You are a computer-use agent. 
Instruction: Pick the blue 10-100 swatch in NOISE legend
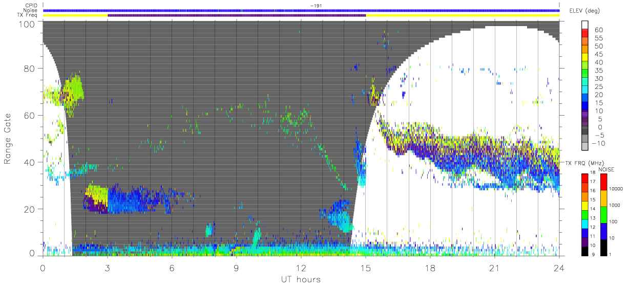[604, 231]
